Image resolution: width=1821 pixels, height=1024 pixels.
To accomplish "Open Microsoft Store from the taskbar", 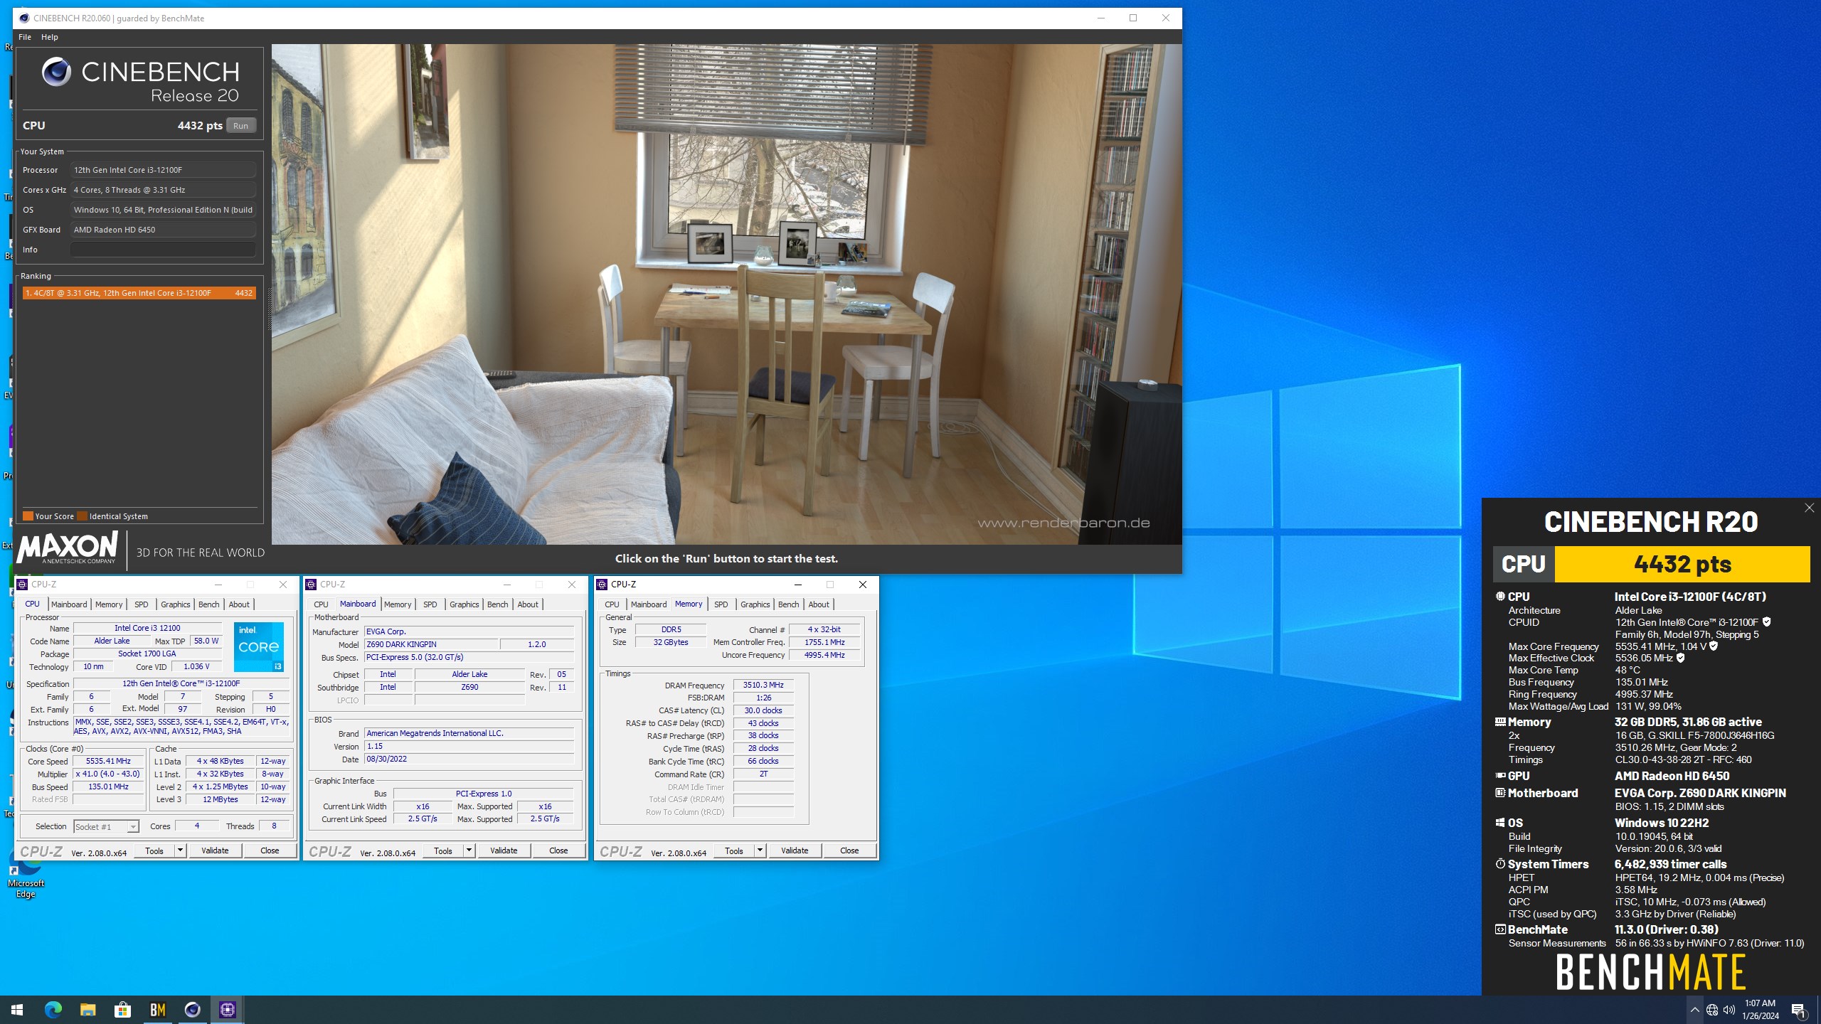I will (x=122, y=1009).
